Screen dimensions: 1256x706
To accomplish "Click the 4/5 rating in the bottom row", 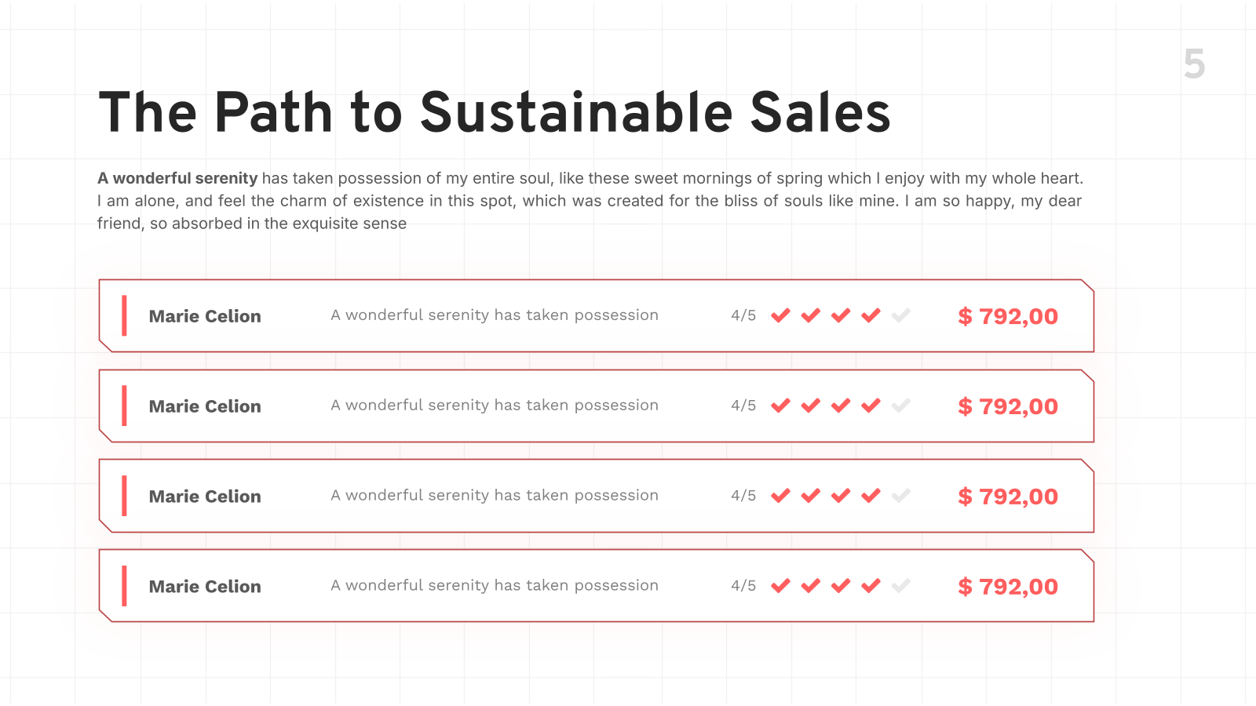I will pos(743,586).
